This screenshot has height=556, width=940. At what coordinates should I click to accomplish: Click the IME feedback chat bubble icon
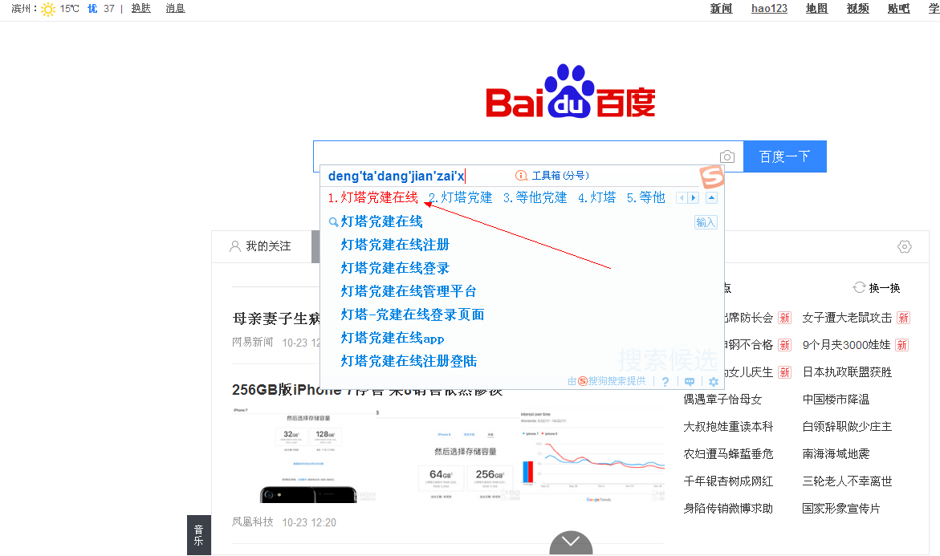690,382
